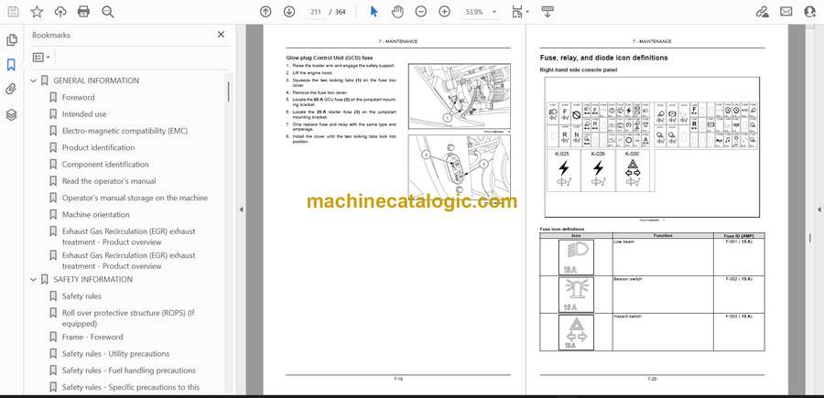Click the Glow-plug Control Unit (GCU) fuse heading

tap(329, 58)
